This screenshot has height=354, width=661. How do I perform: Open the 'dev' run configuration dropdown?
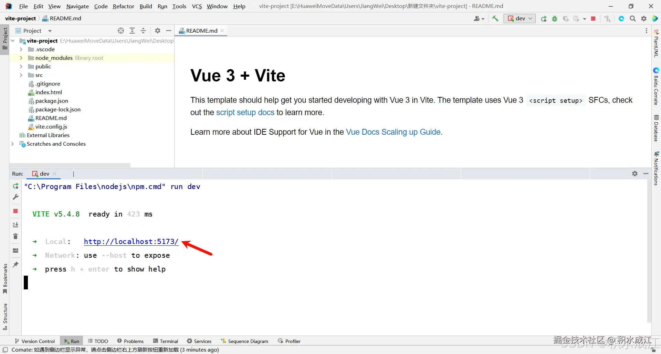pos(520,19)
